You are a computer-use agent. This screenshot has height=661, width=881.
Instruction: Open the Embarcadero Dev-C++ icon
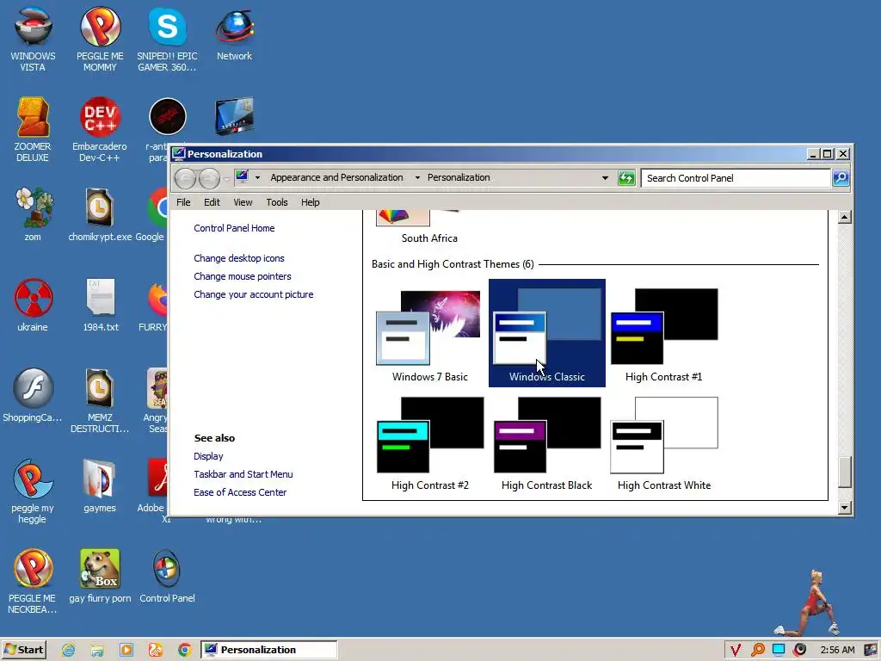point(100,129)
